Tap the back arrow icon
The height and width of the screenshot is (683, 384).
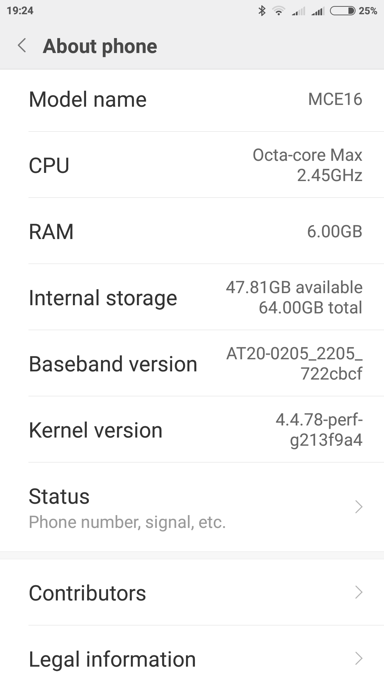click(22, 46)
